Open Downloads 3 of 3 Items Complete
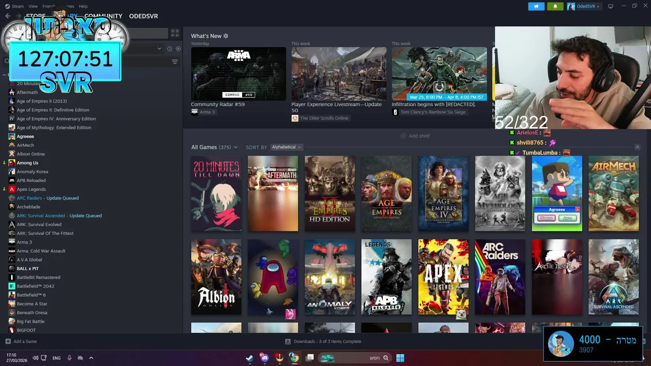The height and width of the screenshot is (366, 651). point(327,342)
